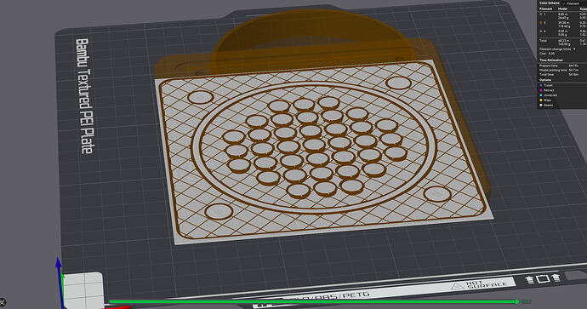The image size is (587, 309).
Task: Click the Filament column header
Action: [546, 9]
